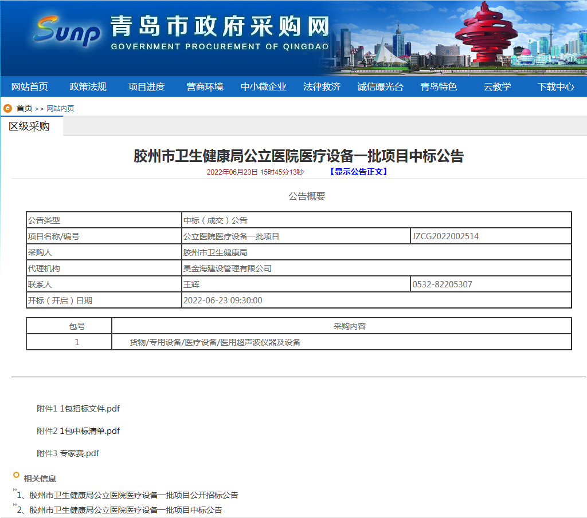Open the 法律救济 navigation item
Screen dimensions: 587x518
click(322, 87)
